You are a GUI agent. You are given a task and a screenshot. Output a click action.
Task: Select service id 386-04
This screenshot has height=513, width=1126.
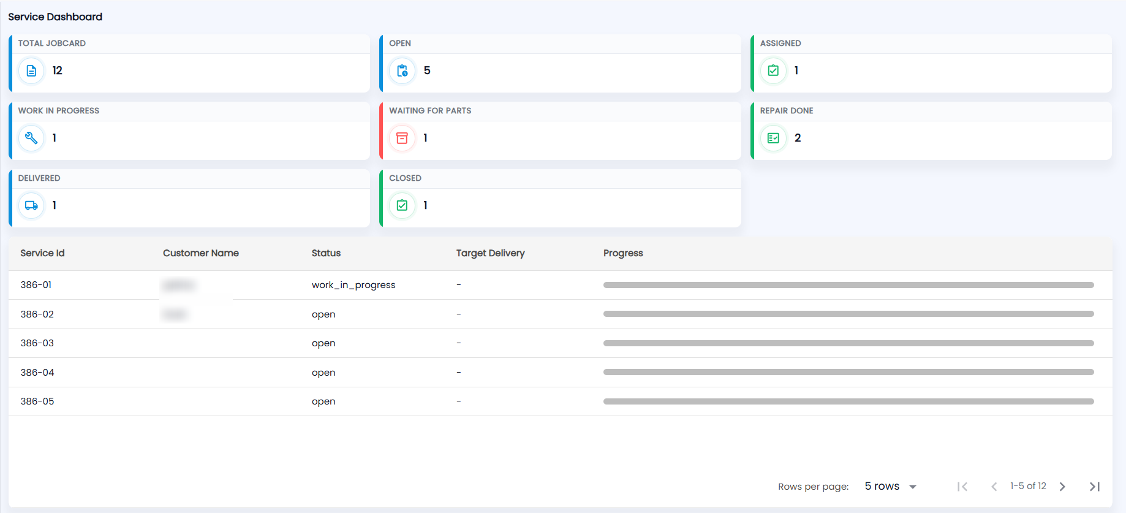coord(37,373)
